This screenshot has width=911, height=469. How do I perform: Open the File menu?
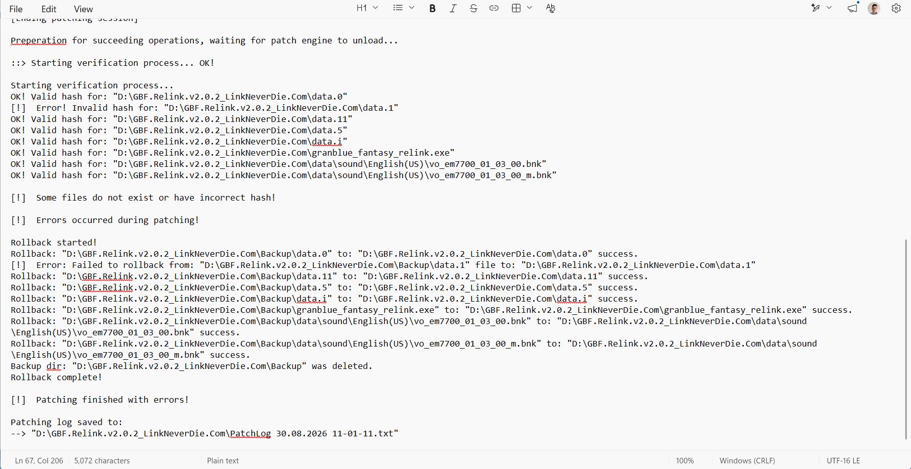pyautogui.click(x=16, y=9)
